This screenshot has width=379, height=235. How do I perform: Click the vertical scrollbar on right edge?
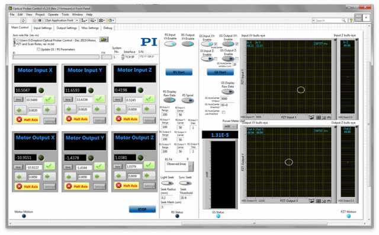(x=368, y=123)
